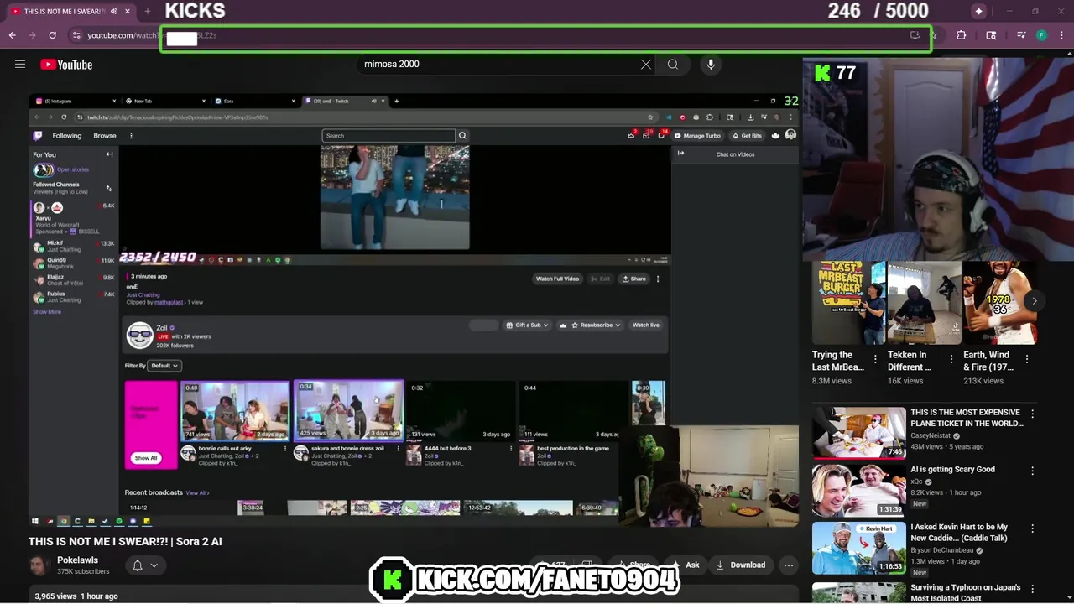Image resolution: width=1074 pixels, height=604 pixels.
Task: Bookmark this page with the star
Action: point(935,35)
